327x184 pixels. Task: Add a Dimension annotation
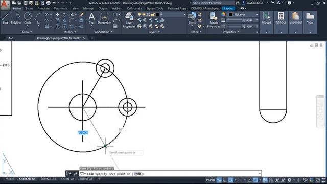point(104,18)
